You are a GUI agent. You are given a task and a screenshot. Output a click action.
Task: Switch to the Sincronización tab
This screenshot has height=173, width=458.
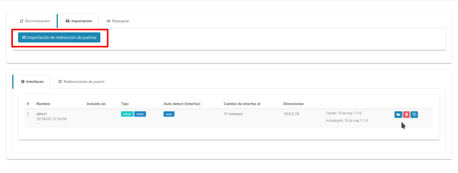(x=35, y=21)
